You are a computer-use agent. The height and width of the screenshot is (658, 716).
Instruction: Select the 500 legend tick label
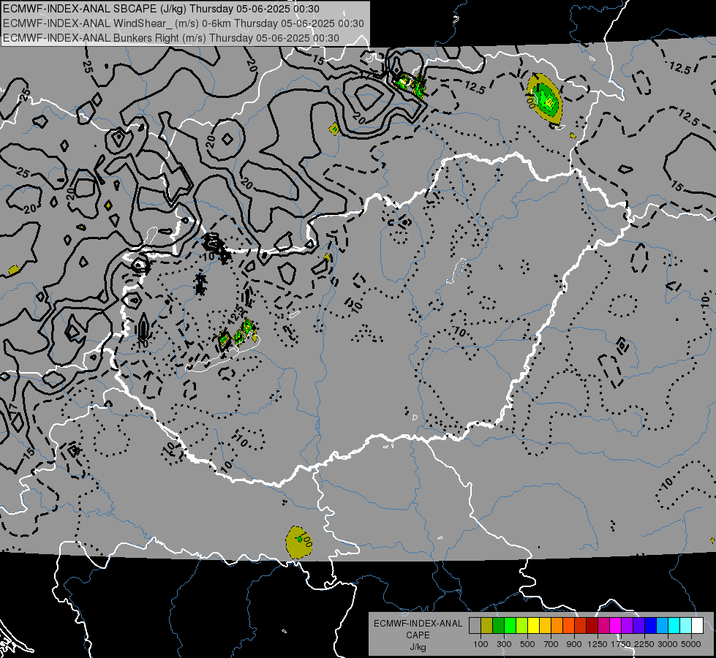(527, 644)
